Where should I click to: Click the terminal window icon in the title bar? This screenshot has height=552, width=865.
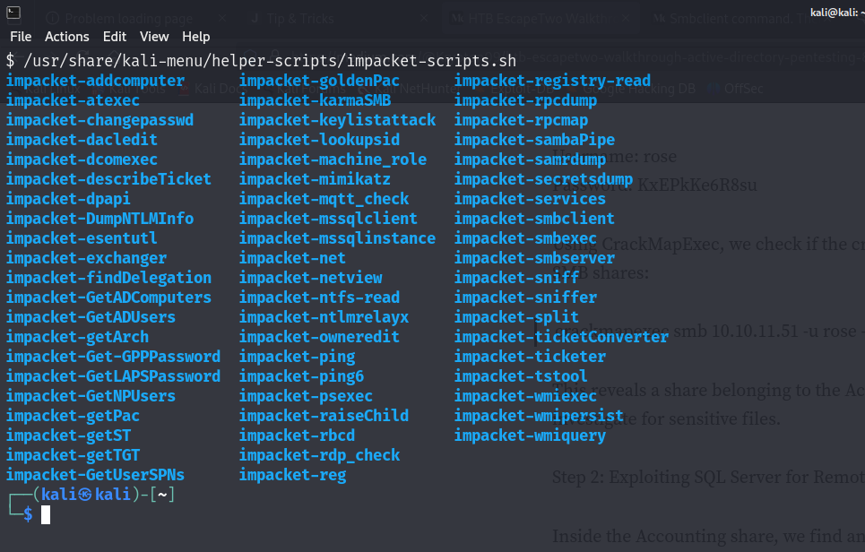pos(13,13)
